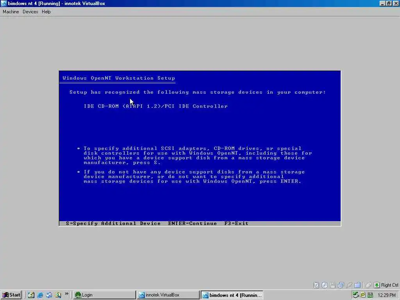The height and width of the screenshot is (300, 400).
Task: Click the yellow lock tray icon
Action: click(363, 295)
